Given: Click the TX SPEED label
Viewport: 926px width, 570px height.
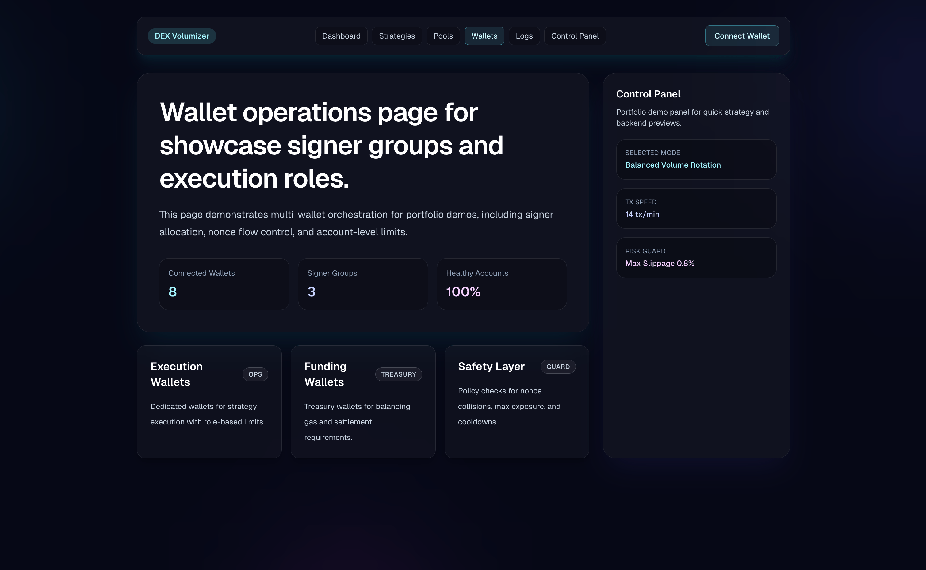Looking at the screenshot, I should (641, 202).
